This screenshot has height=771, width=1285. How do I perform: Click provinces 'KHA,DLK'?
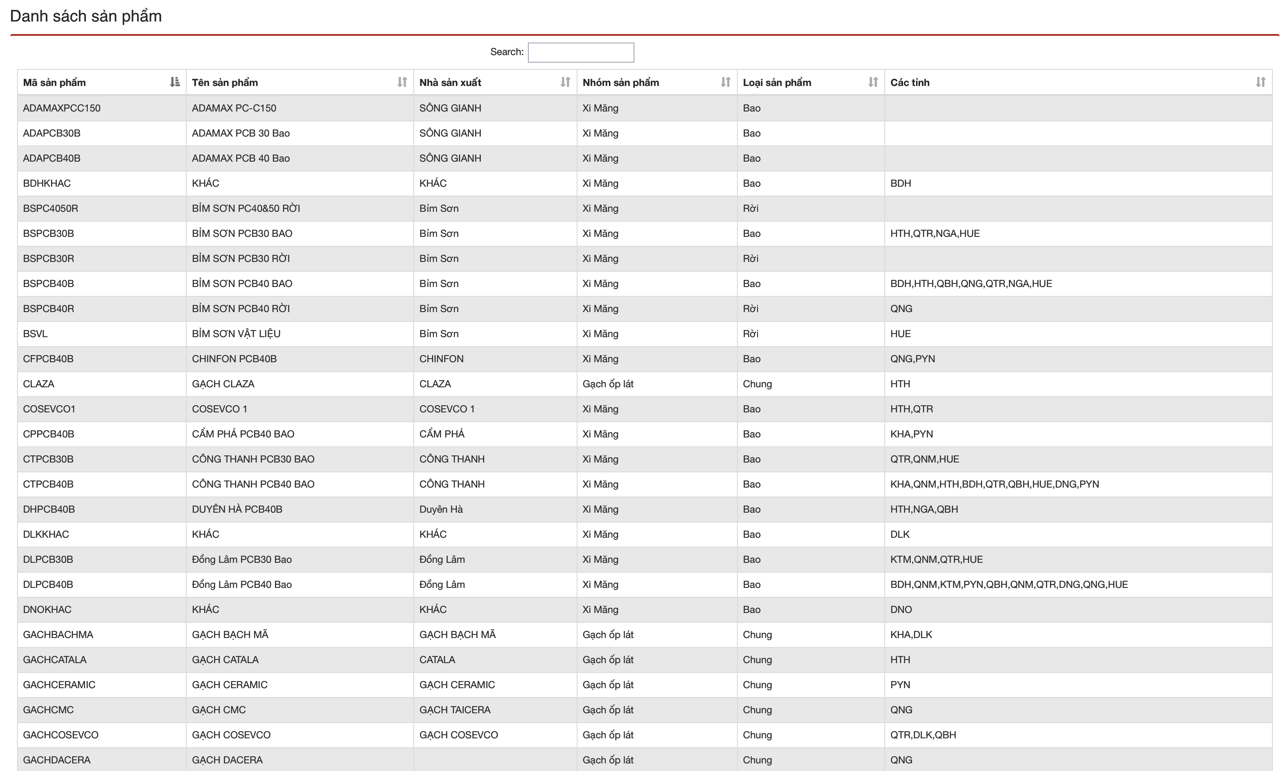[x=911, y=634]
